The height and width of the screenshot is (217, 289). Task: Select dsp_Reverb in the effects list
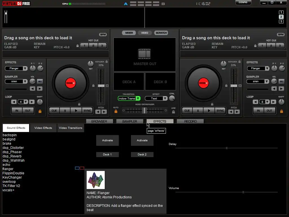pos(12,156)
